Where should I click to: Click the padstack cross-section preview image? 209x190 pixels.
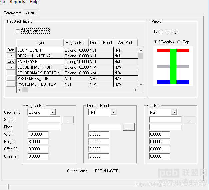tap(173, 66)
